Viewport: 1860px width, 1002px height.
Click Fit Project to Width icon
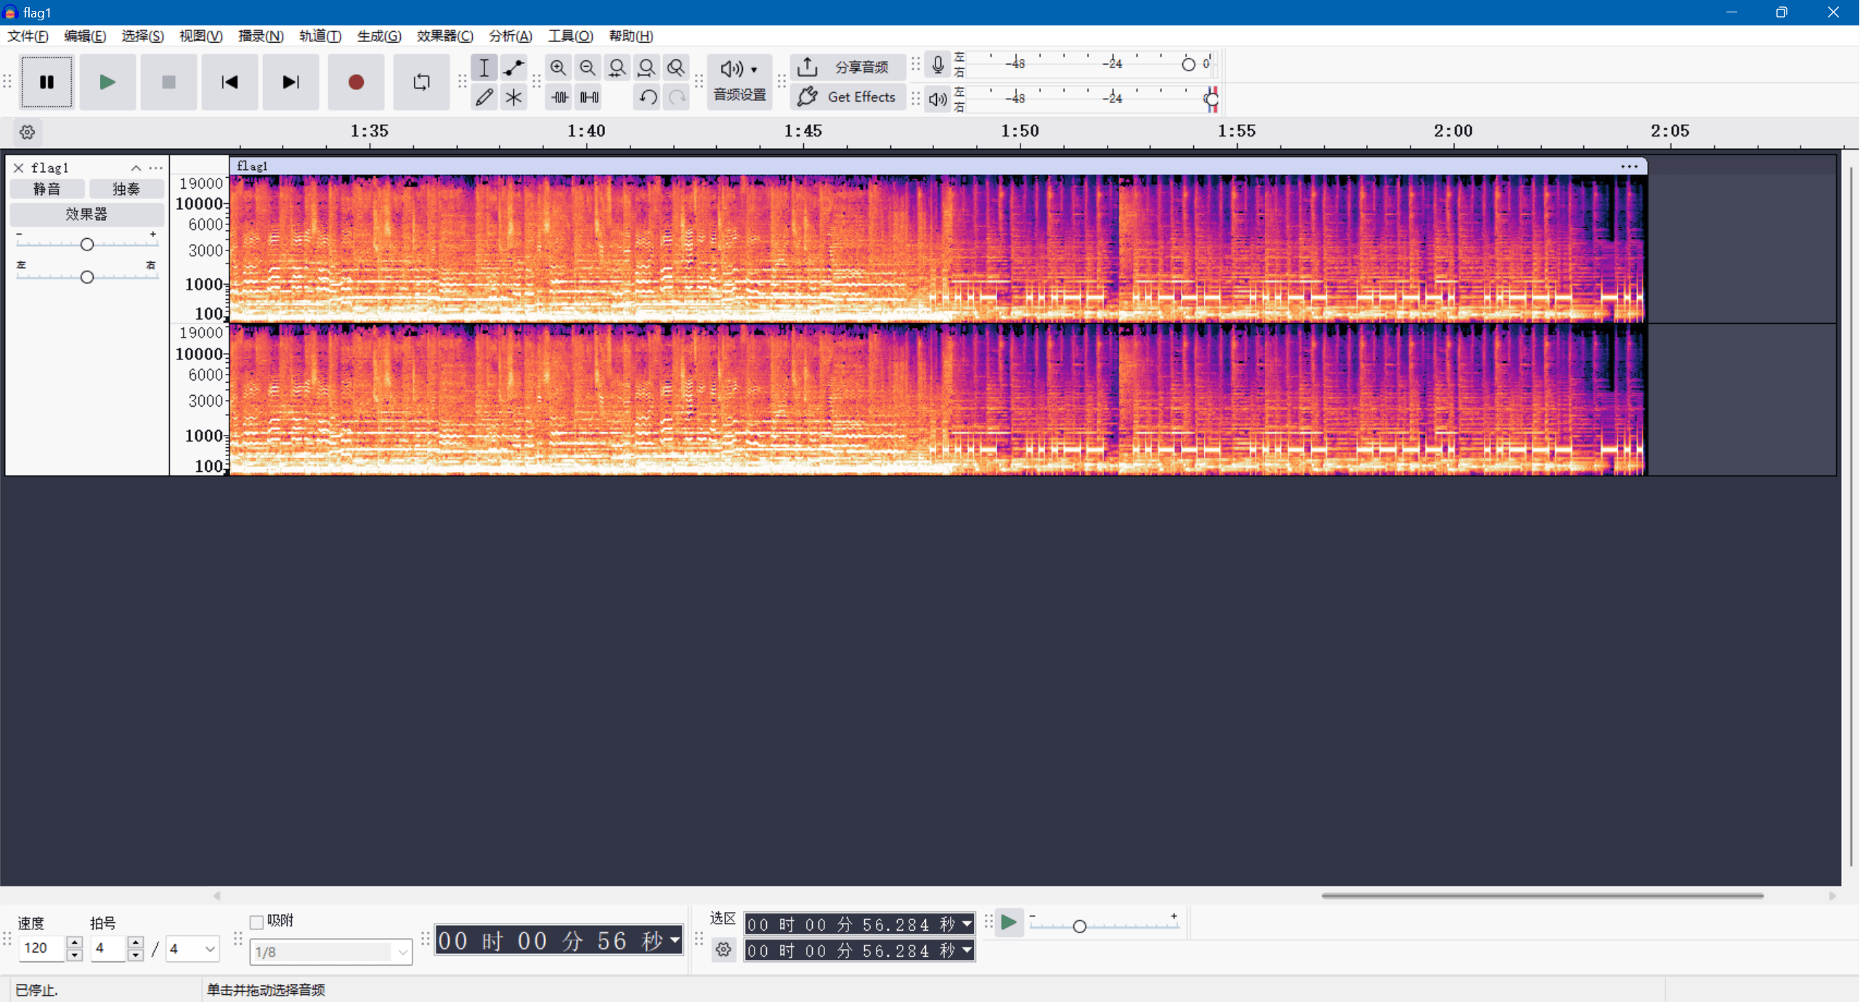point(646,68)
